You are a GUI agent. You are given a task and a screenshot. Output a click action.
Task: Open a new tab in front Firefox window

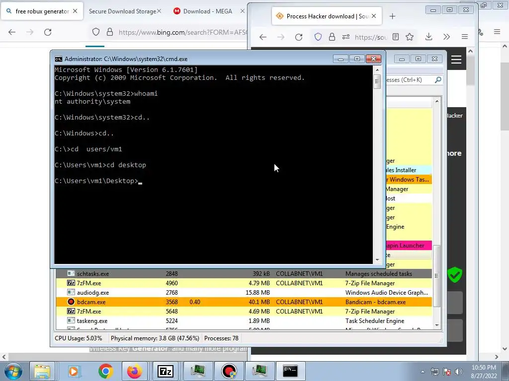(x=392, y=16)
